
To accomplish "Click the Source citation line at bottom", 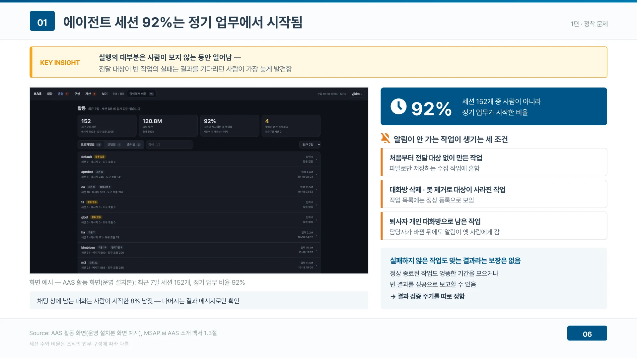I will pyautogui.click(x=123, y=333).
